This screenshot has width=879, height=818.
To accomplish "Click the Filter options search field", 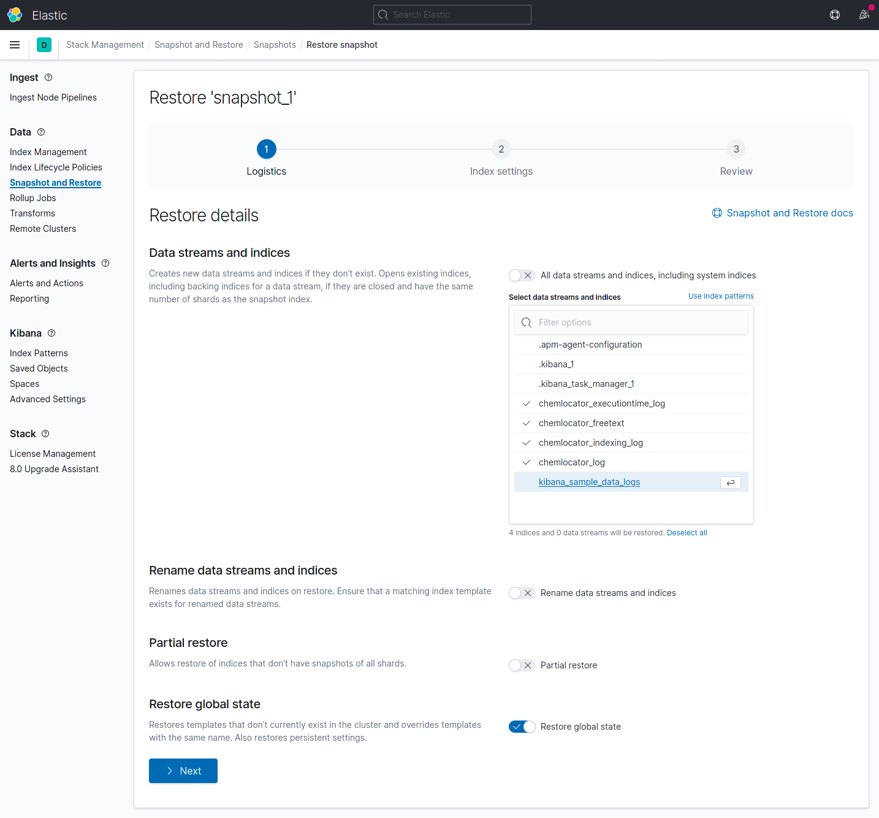I will [x=637, y=323].
